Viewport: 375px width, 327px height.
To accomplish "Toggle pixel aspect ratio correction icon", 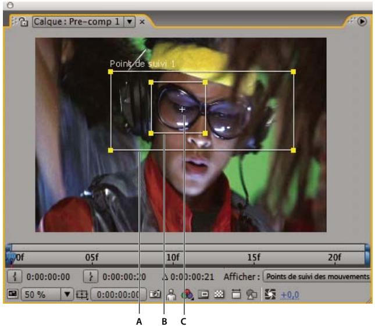I will (236, 294).
